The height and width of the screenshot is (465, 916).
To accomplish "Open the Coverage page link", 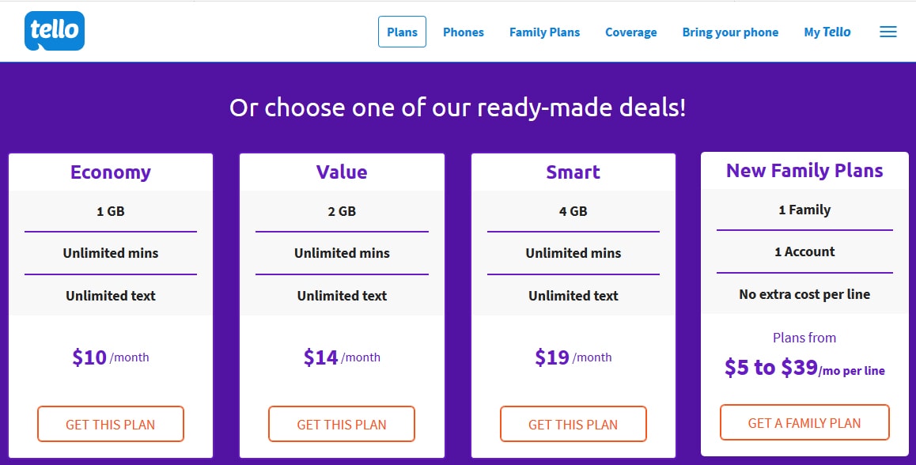I will click(x=631, y=32).
